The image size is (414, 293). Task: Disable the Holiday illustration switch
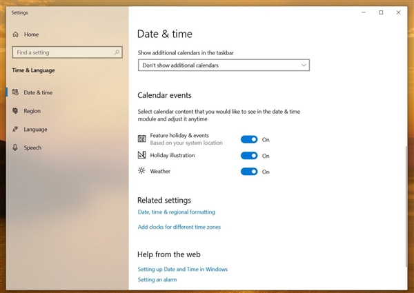249,156
